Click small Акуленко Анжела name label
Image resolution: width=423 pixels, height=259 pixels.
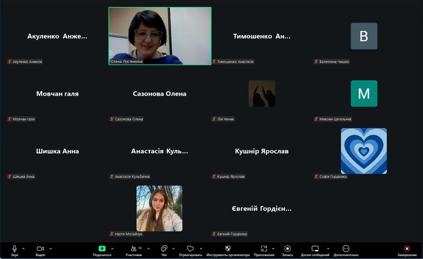pos(27,61)
